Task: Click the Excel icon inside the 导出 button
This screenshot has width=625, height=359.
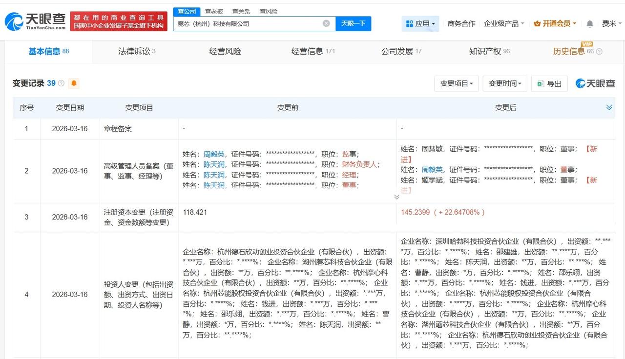Action: tap(539, 83)
